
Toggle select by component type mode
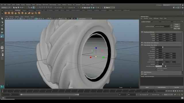(x=34, y=8)
